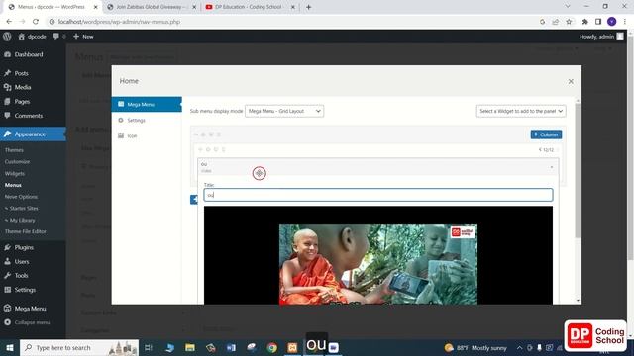Click the WordPress logo icon
The height and width of the screenshot is (356, 634).
click(7, 37)
